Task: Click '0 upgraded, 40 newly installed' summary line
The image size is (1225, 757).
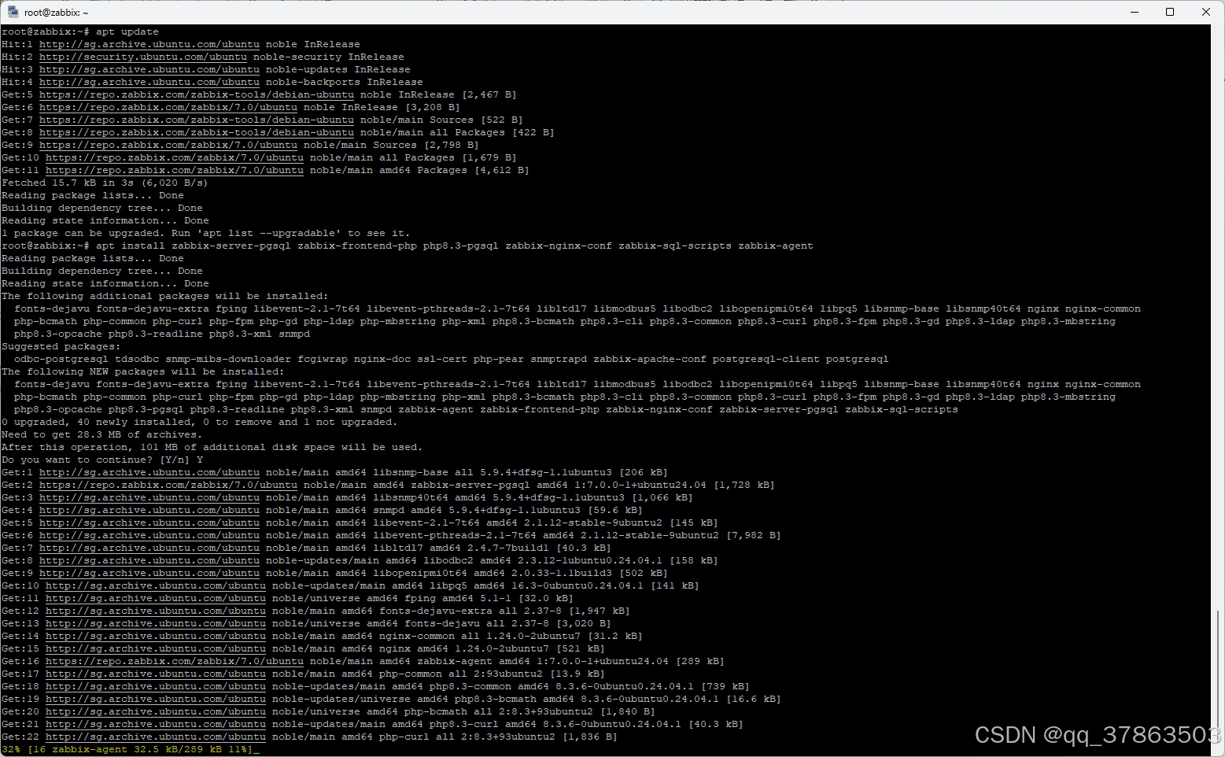Action: [x=200, y=423]
